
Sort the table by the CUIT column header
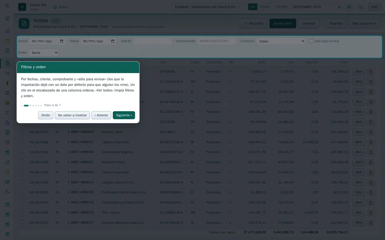click(x=163, y=62)
